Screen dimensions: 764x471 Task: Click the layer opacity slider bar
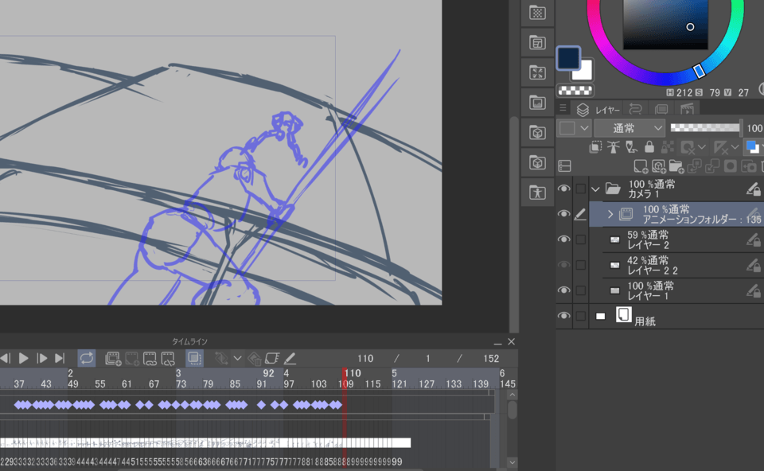point(705,127)
